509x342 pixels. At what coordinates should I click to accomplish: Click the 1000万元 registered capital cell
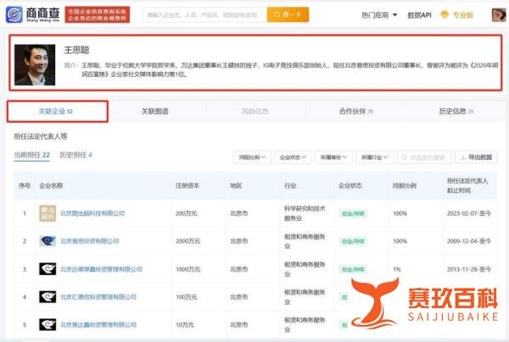pyautogui.click(x=188, y=269)
